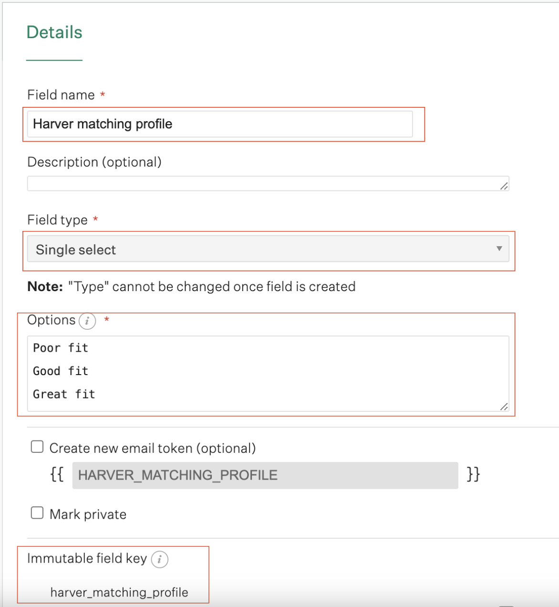Click into the Harver matching profile name field
559x607 pixels.
220,124
